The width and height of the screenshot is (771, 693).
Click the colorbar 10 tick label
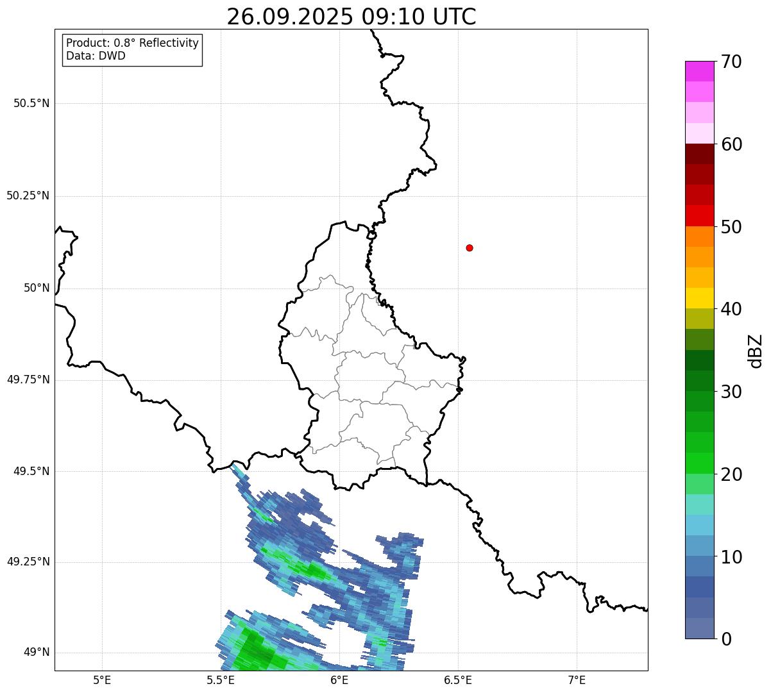[731, 557]
